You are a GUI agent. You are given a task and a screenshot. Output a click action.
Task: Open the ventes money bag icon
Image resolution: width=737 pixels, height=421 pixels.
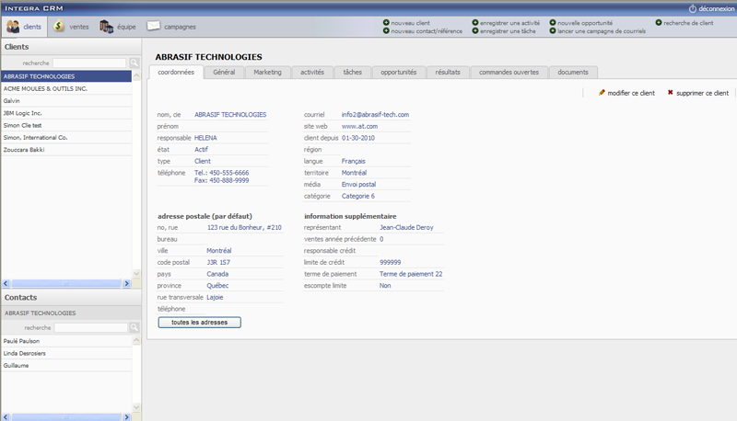[x=59, y=27]
